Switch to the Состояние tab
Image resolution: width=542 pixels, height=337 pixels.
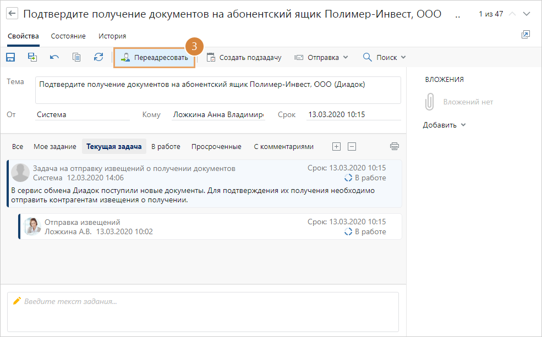tap(68, 36)
